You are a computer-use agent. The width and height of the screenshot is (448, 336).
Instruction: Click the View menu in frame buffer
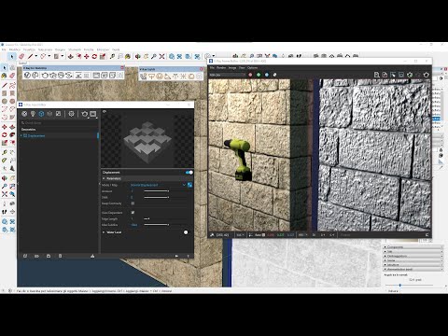pos(242,68)
